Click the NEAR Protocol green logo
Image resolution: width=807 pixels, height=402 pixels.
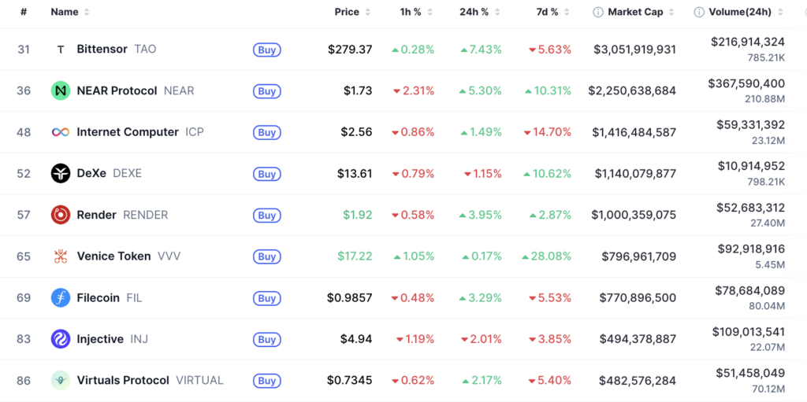coord(61,91)
